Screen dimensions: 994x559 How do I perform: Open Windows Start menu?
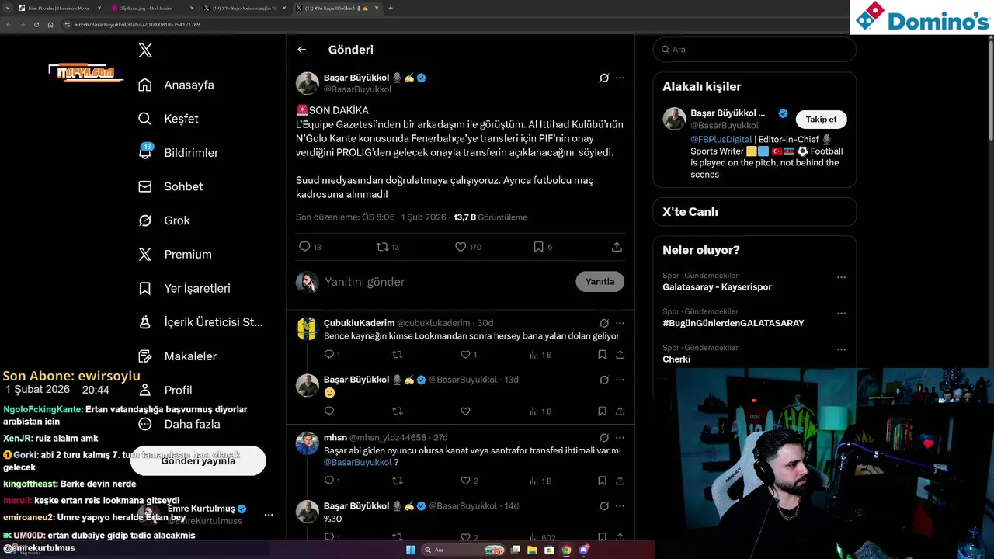click(x=411, y=550)
